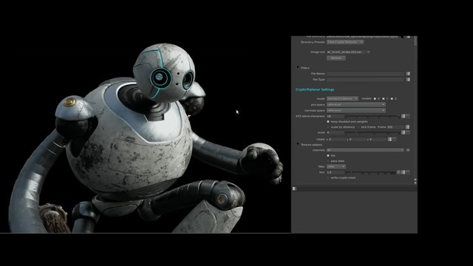Click the File Type filter input field
The height and width of the screenshot is (266, 473).
pyautogui.click(x=365, y=80)
